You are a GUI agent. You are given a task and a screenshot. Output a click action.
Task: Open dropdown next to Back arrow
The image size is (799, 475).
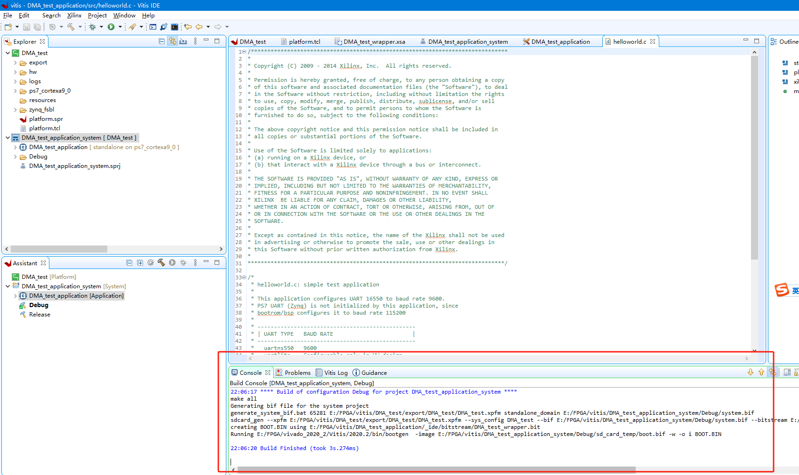[208, 27]
